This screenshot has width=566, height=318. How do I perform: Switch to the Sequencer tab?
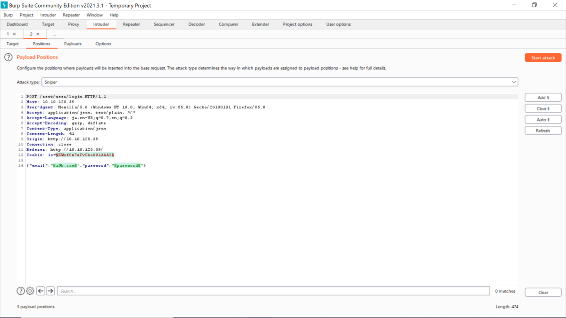point(164,24)
